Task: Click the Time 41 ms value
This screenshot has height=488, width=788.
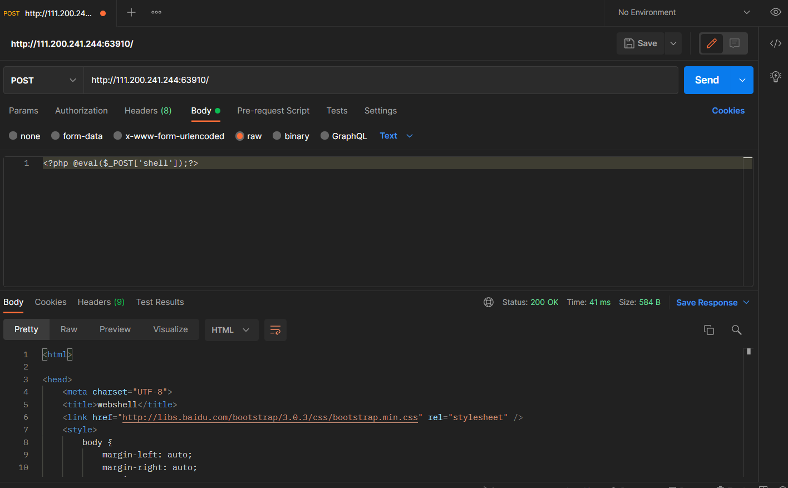Action: tap(600, 302)
